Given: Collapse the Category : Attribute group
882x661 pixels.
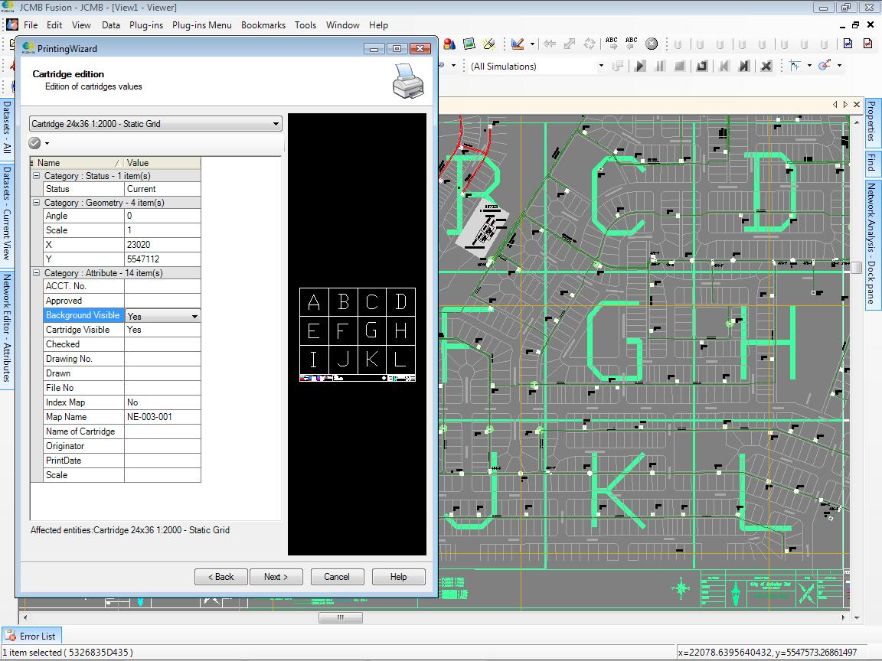Looking at the screenshot, I should [x=36, y=273].
